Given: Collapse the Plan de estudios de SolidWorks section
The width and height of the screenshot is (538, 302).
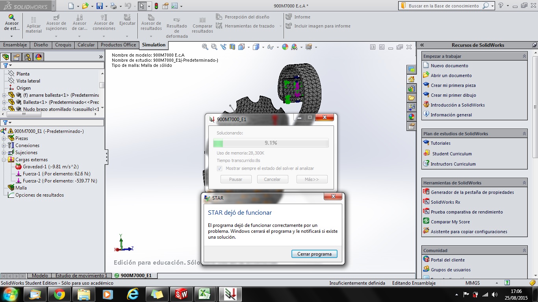Looking at the screenshot, I should pos(524,134).
